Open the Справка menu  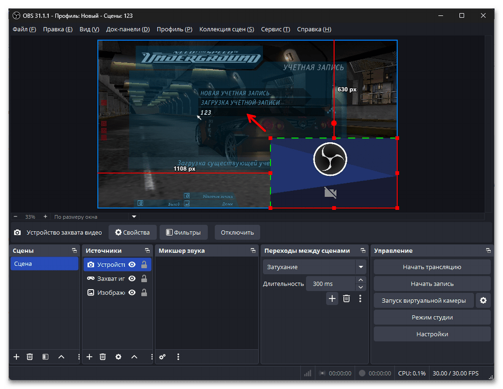pos(314,29)
